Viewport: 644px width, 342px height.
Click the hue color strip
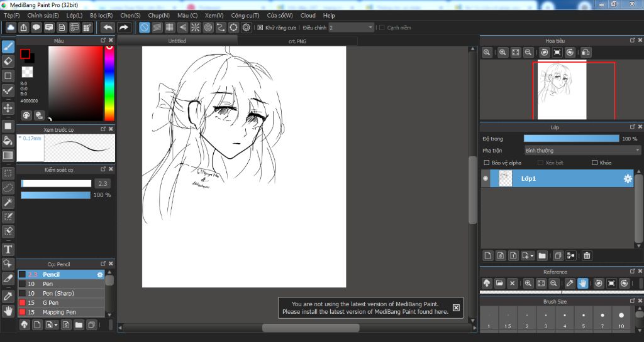(x=109, y=83)
